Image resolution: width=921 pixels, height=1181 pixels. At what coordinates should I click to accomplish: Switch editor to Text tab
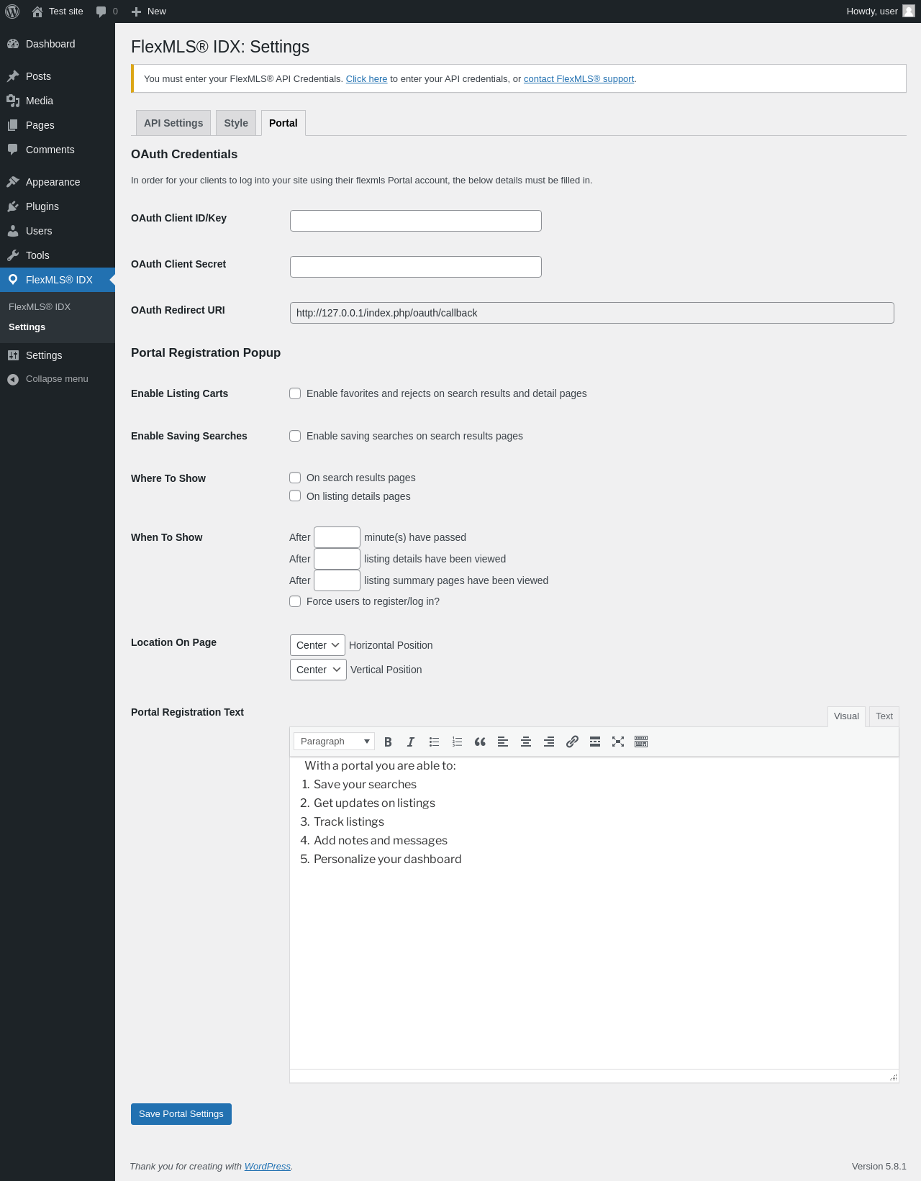click(884, 716)
